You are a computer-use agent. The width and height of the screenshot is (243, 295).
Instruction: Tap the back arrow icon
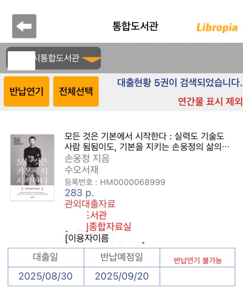pyautogui.click(x=24, y=26)
